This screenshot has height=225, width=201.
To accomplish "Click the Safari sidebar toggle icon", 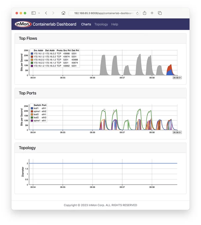I will click(x=33, y=13).
